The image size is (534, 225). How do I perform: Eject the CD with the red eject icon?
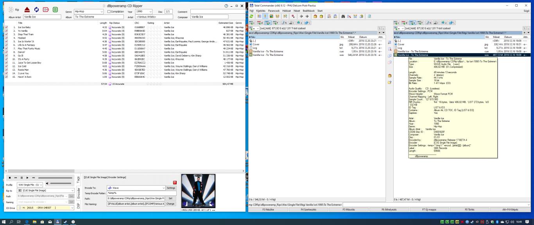tap(27, 9)
